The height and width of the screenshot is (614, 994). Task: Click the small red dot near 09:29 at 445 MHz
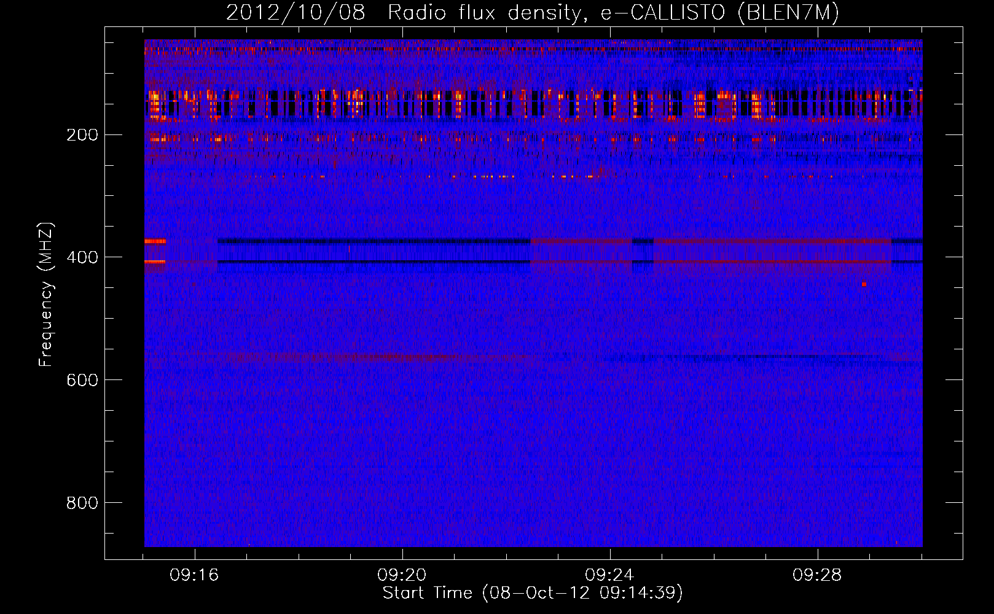pyautogui.click(x=864, y=284)
